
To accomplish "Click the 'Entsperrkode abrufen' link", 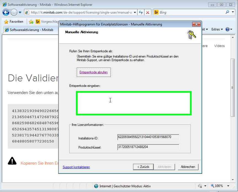I will click(x=94, y=72).
